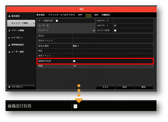Viewport: 168px width, 122px height.
Task: Expand the chevron on ネットワーク設定
Action: [x=34, y=23]
